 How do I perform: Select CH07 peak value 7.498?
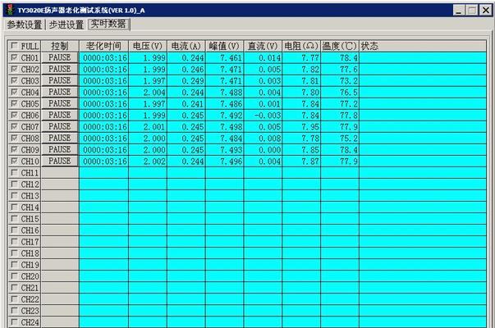225,127
